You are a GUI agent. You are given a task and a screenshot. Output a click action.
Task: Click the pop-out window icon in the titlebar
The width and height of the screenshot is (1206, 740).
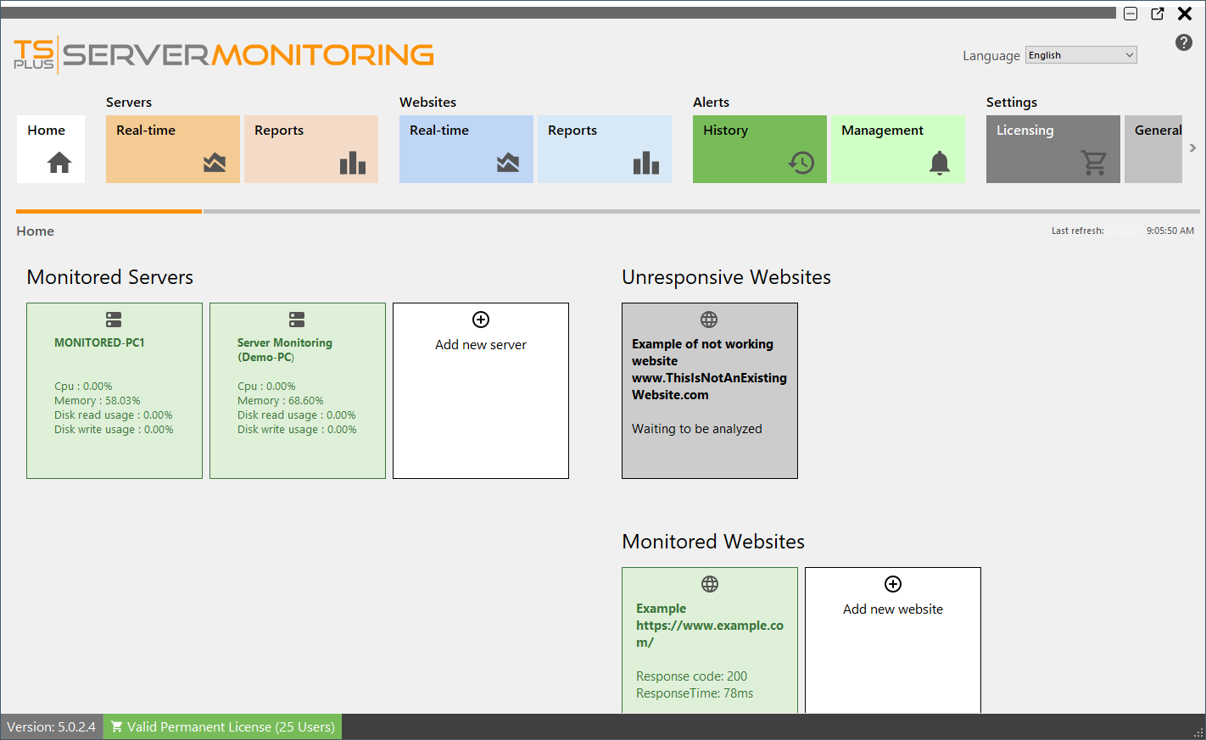click(x=1158, y=14)
